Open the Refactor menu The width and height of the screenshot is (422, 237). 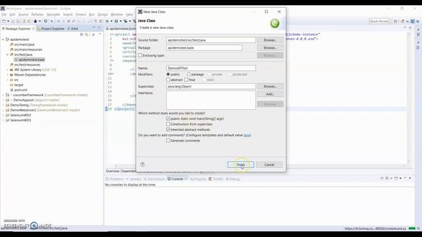(38, 14)
